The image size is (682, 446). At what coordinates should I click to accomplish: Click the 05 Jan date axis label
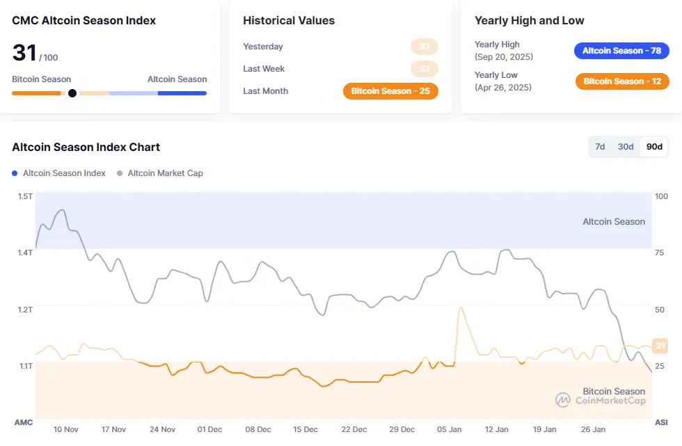(x=450, y=429)
